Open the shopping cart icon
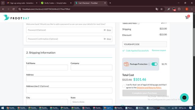The height and width of the screenshot is (110, 195). pyautogui.click(x=187, y=17)
